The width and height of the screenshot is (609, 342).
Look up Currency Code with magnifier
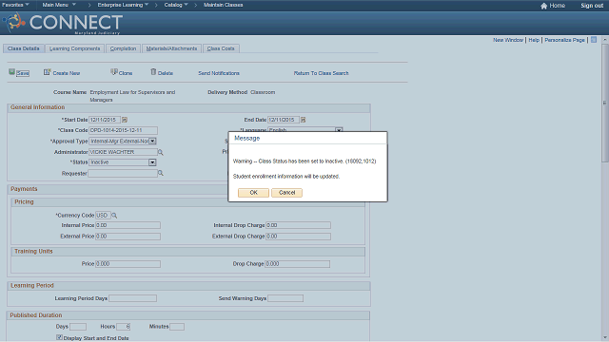114,216
